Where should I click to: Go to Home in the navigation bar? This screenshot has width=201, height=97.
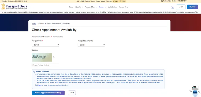coord(71,7)
